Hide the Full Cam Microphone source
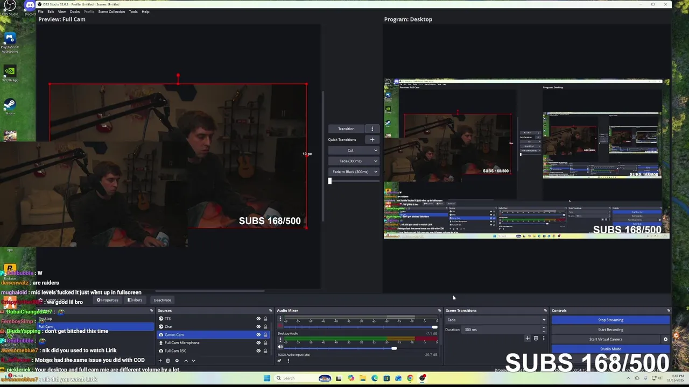Screen dimensions: 689x387 258,343
